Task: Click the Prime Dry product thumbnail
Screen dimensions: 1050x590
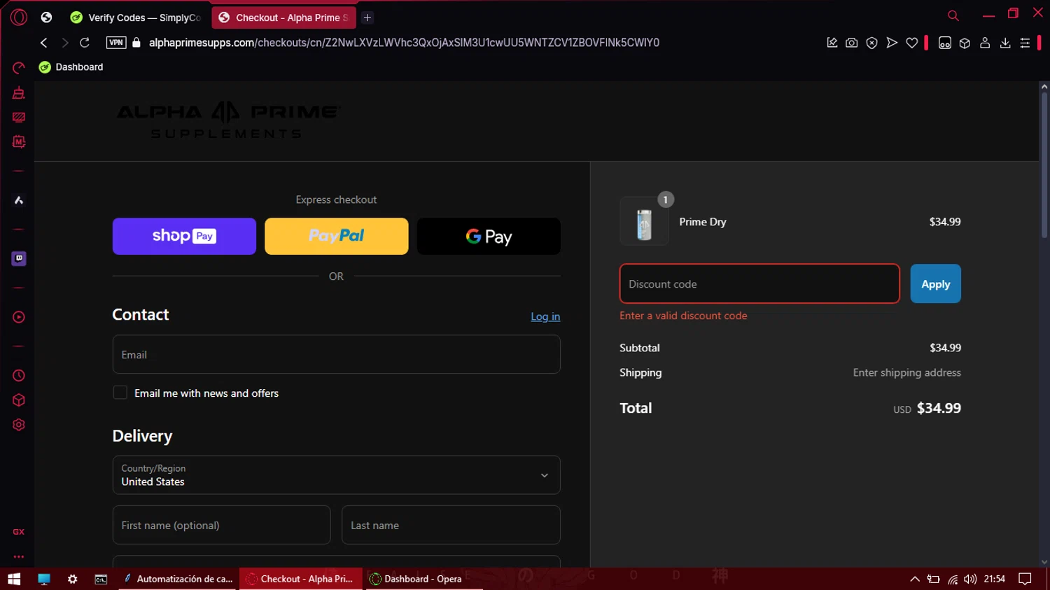Action: [644, 222]
